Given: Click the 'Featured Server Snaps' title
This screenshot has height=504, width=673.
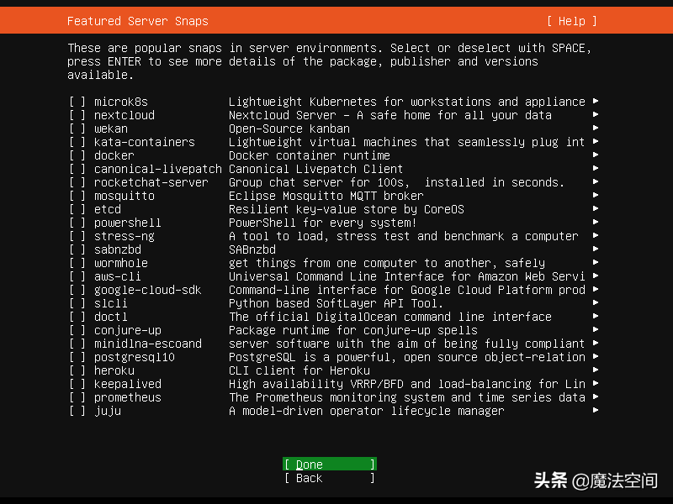Looking at the screenshot, I should tap(138, 21).
